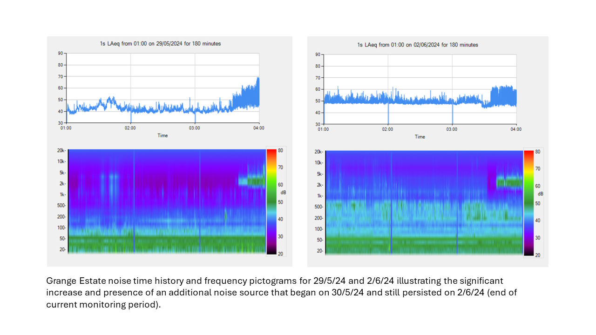Viewport: 596px width, 335px height.
Task: Click the 02/06/2024 chart title
Action: (x=418, y=45)
